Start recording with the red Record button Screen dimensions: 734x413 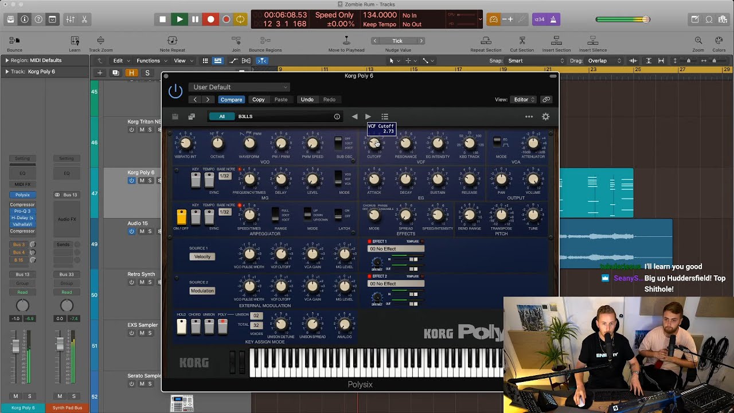210,19
